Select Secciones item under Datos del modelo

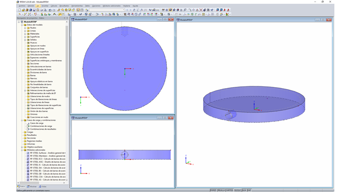[35, 64]
